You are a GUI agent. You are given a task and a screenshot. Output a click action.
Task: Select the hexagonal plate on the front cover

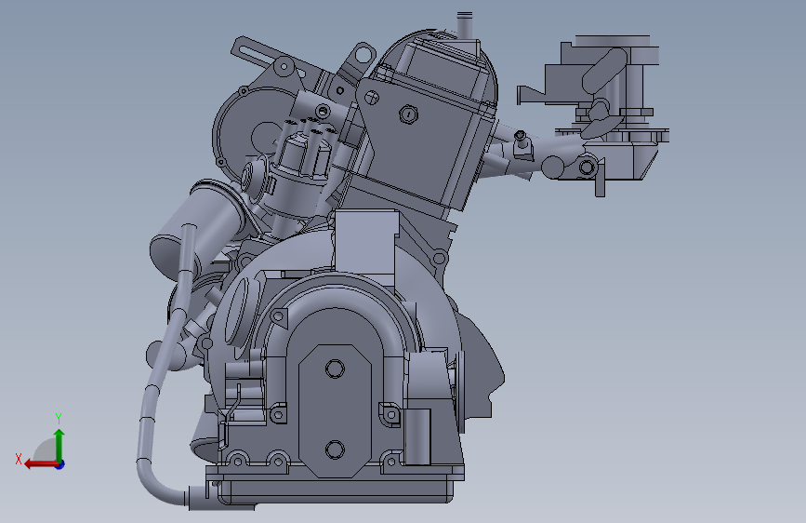pyautogui.click(x=336, y=410)
